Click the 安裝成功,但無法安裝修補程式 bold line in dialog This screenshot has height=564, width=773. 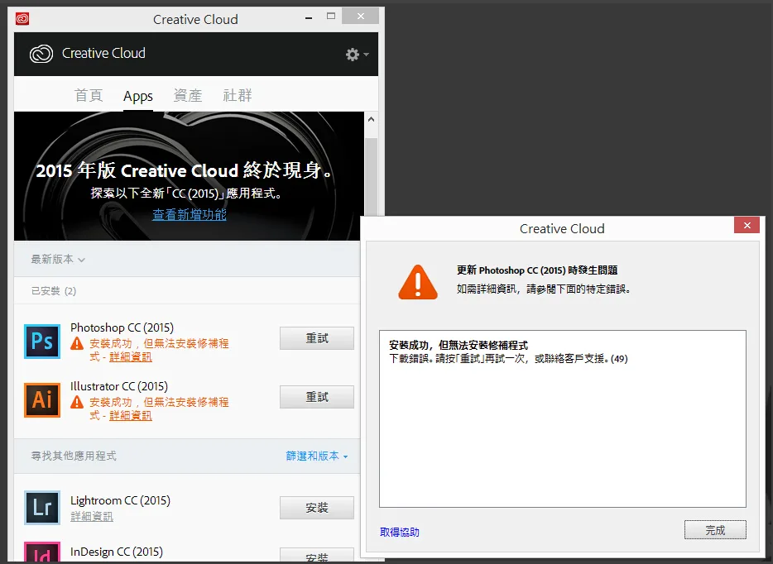pos(459,346)
